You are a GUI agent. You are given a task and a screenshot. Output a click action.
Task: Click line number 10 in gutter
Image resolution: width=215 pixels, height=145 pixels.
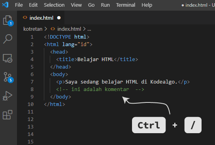pos(30,104)
